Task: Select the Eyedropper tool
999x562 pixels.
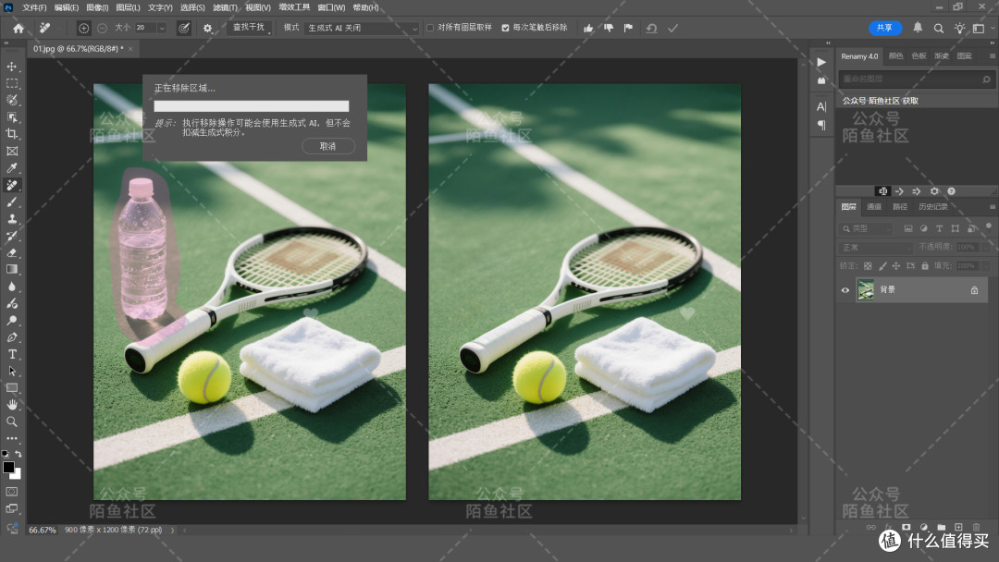Action: coord(11,168)
